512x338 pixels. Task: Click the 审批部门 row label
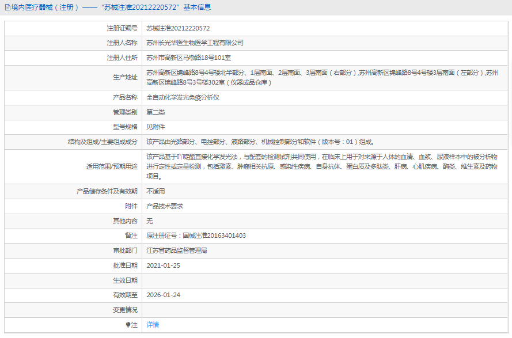(x=126, y=251)
